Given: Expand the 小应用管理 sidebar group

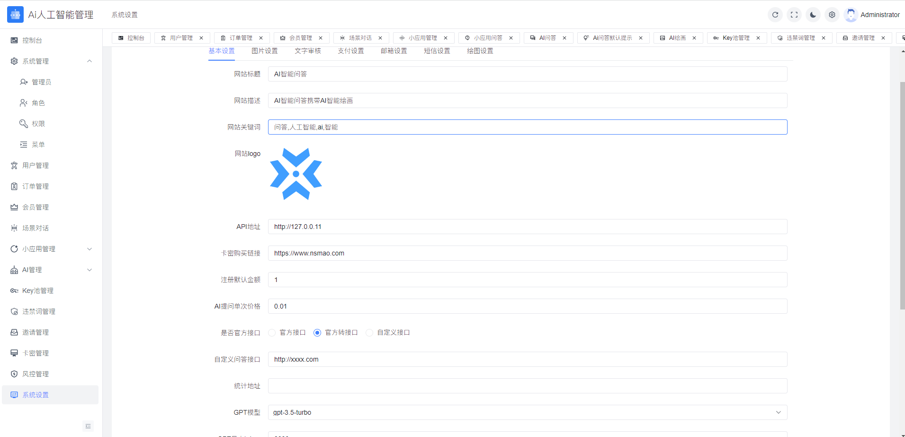Looking at the screenshot, I should (x=51, y=249).
